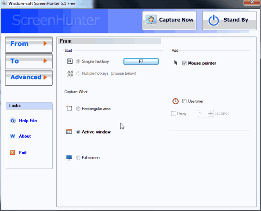Enable the Use timer checkbox
Screen dimensions: 261x211
pyautogui.click(x=185, y=101)
